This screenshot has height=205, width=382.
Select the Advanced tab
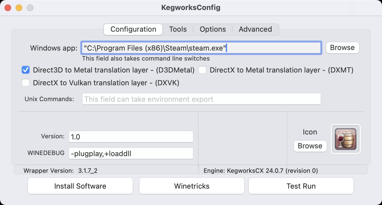coord(255,29)
